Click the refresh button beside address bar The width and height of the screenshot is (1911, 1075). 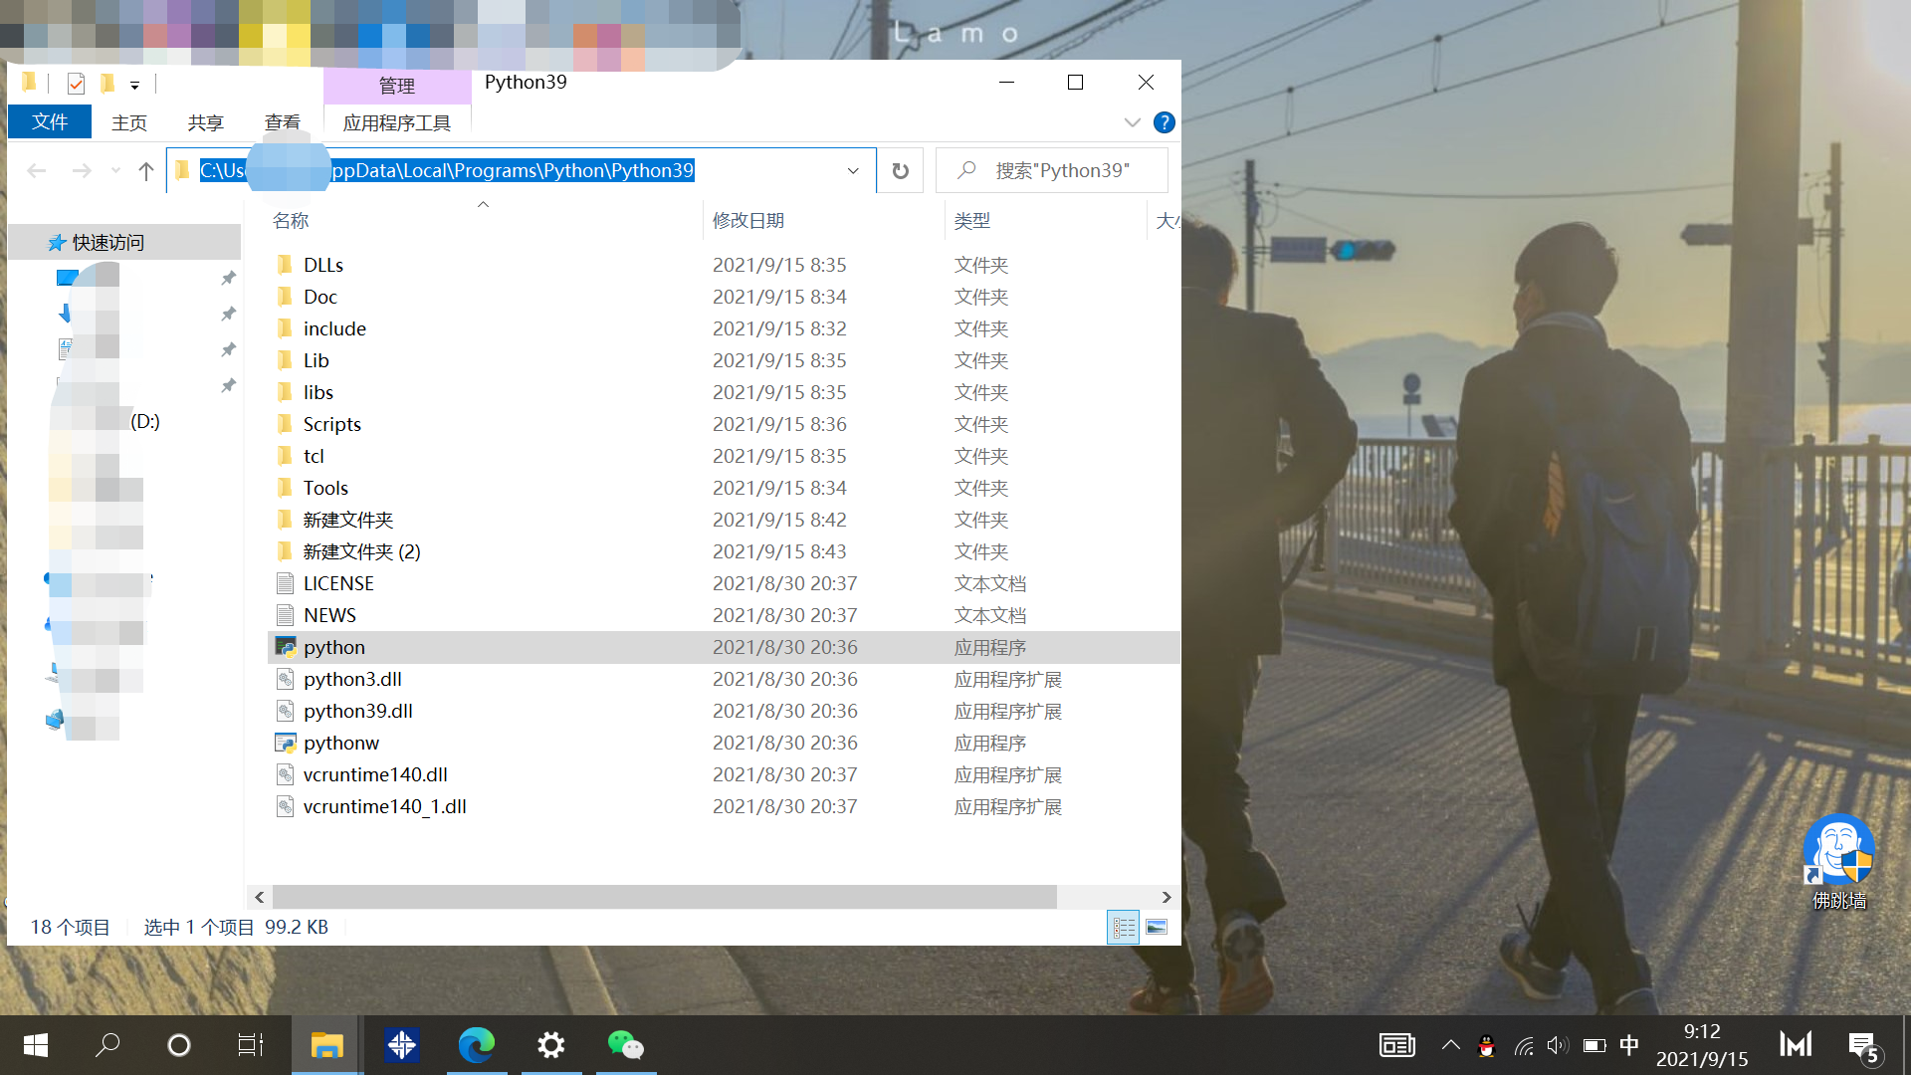900,171
